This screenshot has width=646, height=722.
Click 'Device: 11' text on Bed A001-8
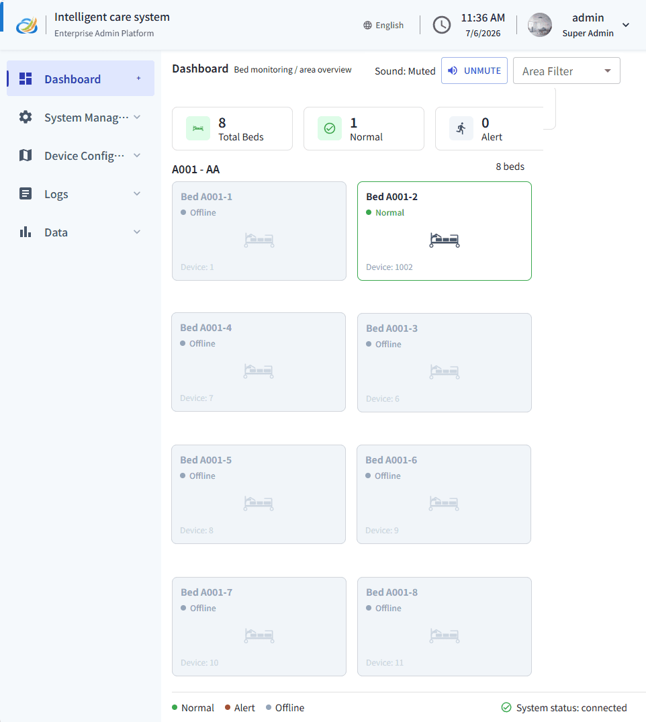(x=385, y=663)
